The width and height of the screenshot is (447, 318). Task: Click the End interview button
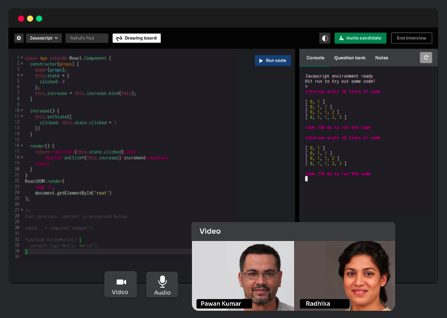pos(411,38)
